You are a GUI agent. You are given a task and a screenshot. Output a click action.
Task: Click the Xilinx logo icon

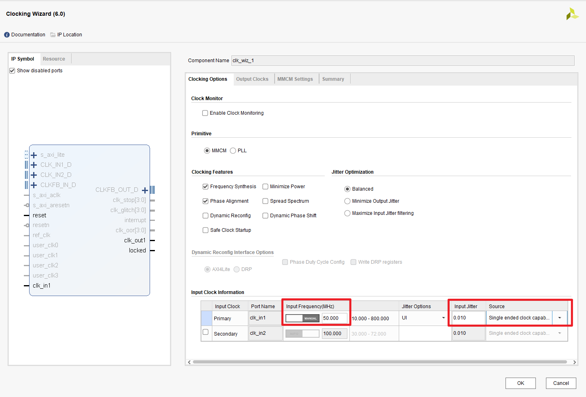[572, 14]
